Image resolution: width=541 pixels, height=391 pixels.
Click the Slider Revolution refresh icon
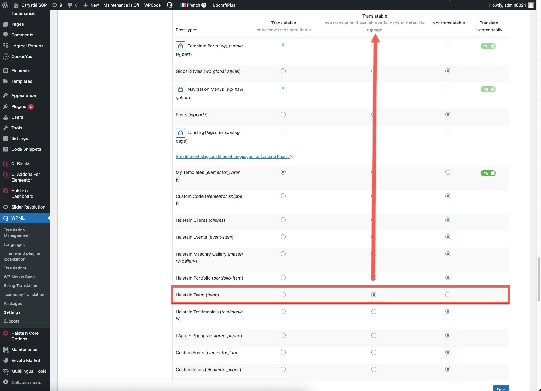click(x=6, y=207)
